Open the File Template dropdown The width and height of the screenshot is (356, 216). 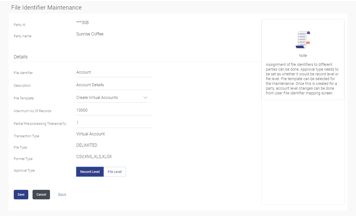112,98
